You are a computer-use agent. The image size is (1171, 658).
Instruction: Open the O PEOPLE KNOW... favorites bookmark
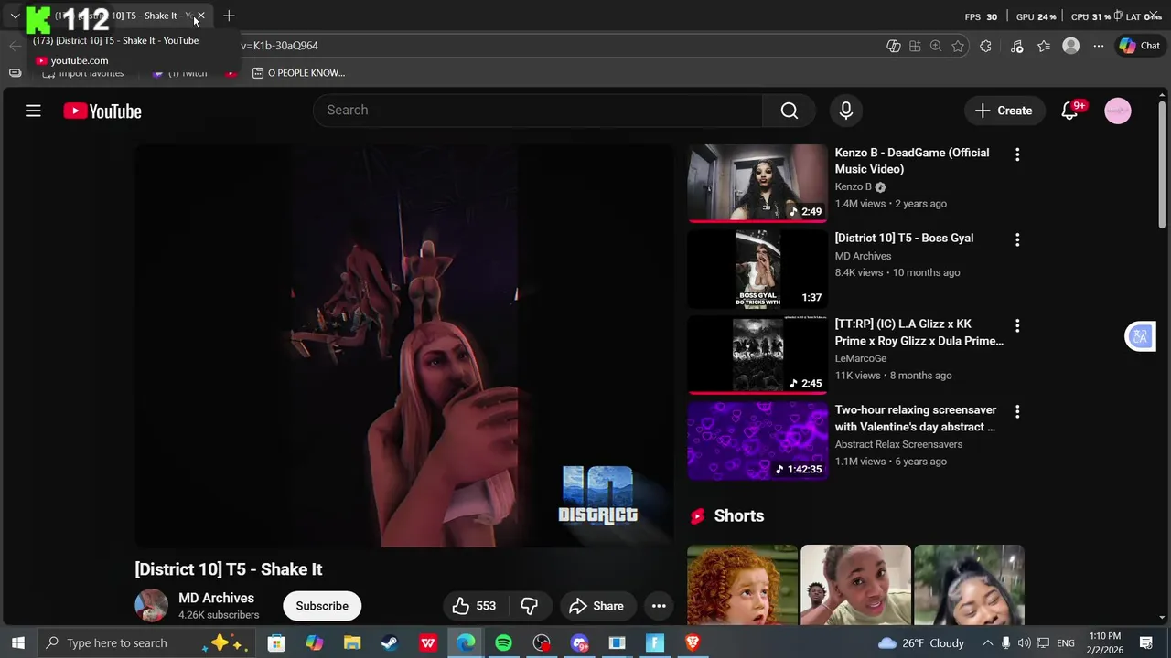[299, 73]
